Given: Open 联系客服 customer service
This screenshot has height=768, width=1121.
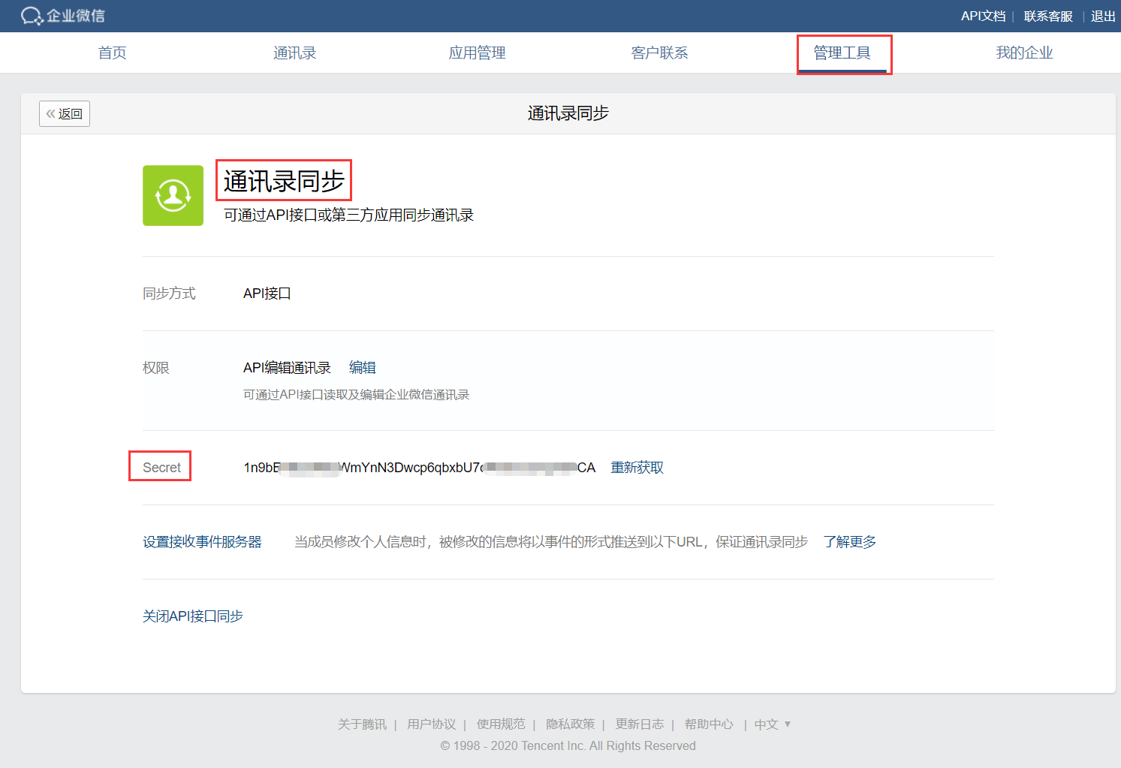Looking at the screenshot, I should [1047, 15].
